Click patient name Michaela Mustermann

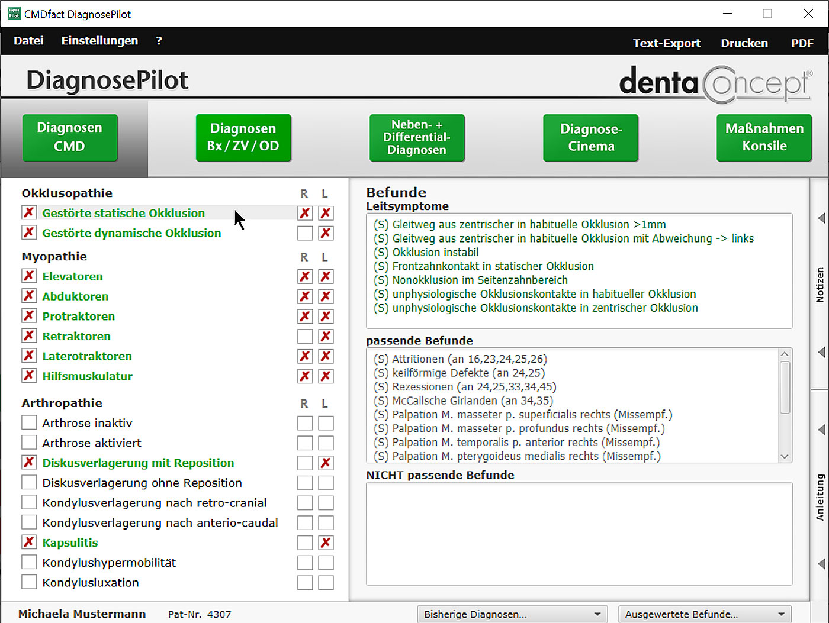pyautogui.click(x=82, y=614)
